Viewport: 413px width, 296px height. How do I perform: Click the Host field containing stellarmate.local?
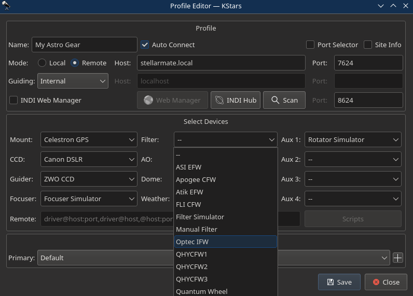pyautogui.click(x=221, y=63)
